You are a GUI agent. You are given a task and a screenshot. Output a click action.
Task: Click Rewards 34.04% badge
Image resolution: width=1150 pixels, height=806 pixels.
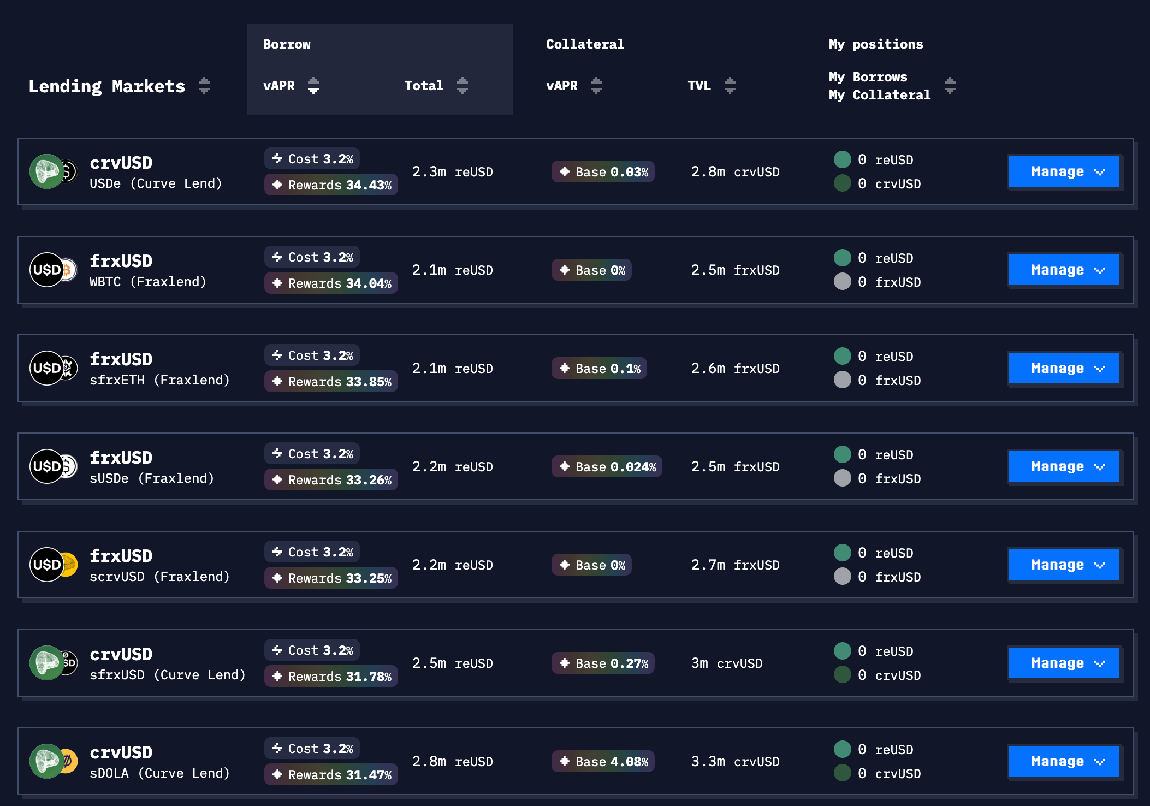(331, 283)
